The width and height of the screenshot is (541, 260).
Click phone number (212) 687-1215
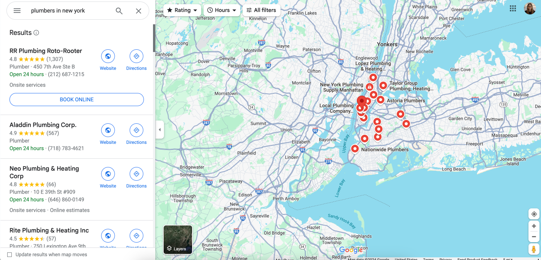click(x=66, y=74)
